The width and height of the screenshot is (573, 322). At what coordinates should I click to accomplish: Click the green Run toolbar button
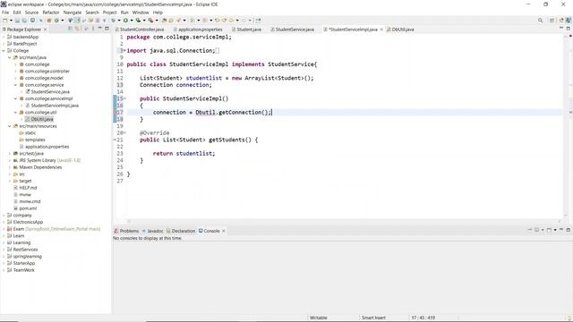(x=125, y=21)
